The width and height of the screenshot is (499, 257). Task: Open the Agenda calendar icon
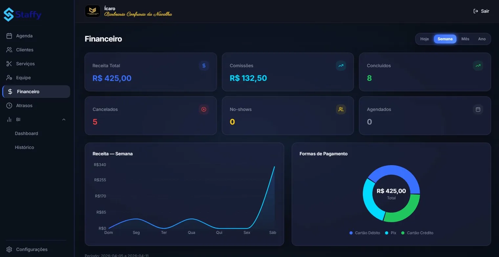click(9, 36)
